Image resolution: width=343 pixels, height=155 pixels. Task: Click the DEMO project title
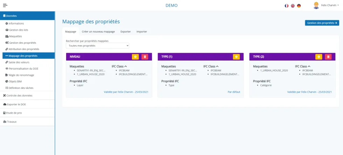coord(171,6)
